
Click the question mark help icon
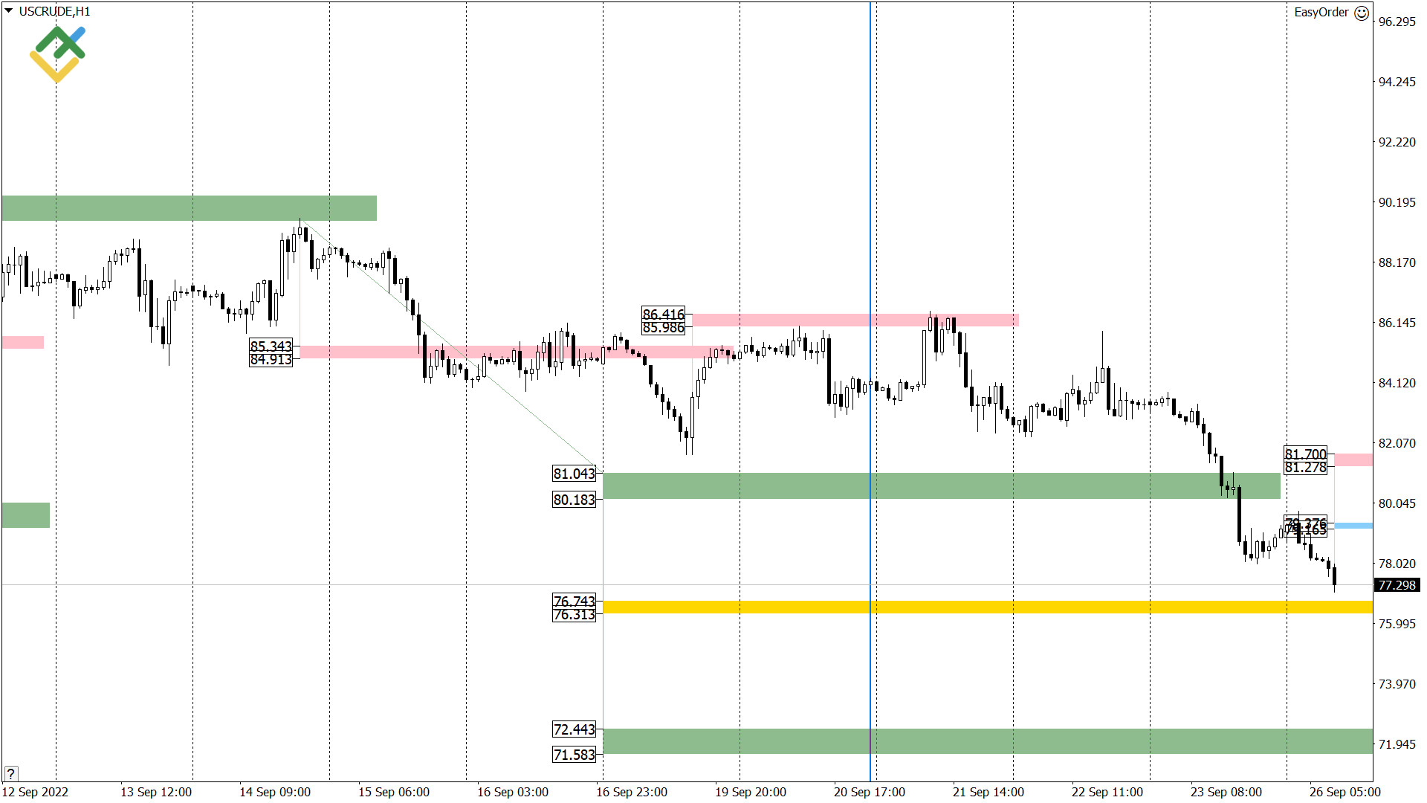coord(10,773)
